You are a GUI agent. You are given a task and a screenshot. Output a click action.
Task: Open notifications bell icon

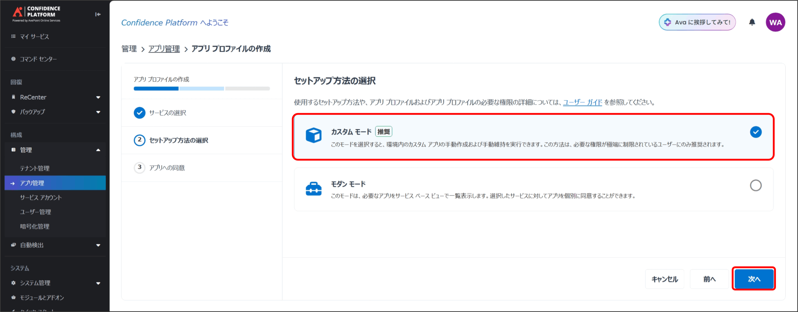pos(752,22)
